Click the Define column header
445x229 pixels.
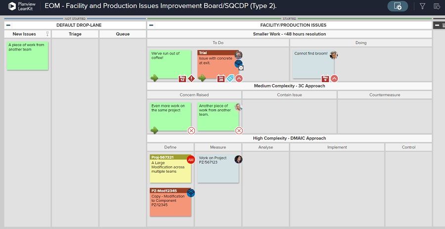click(170, 147)
